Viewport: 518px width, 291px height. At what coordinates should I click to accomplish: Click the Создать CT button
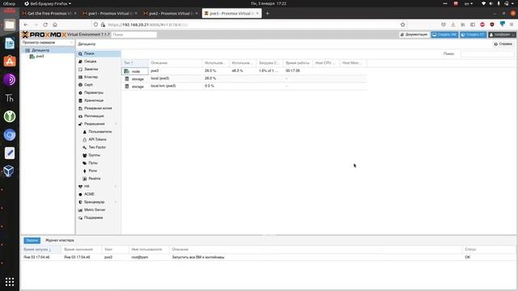pos(473,35)
